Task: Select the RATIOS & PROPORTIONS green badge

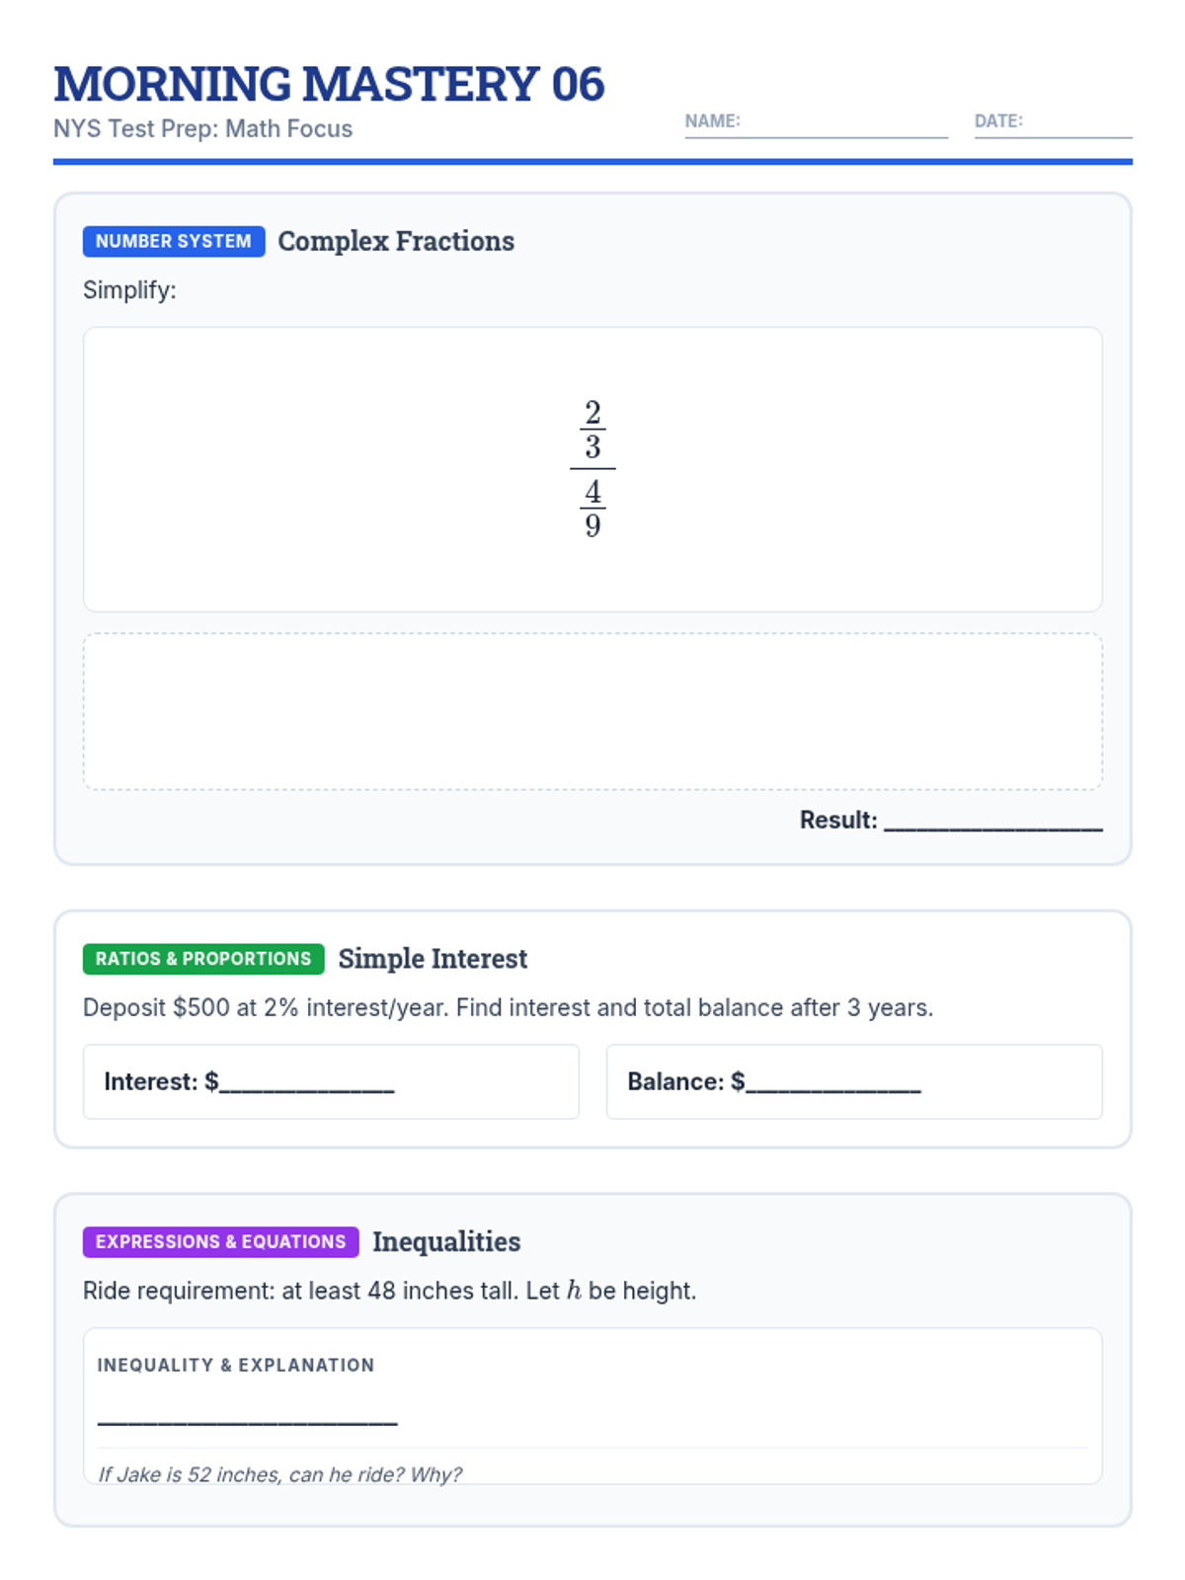Action: tap(203, 959)
